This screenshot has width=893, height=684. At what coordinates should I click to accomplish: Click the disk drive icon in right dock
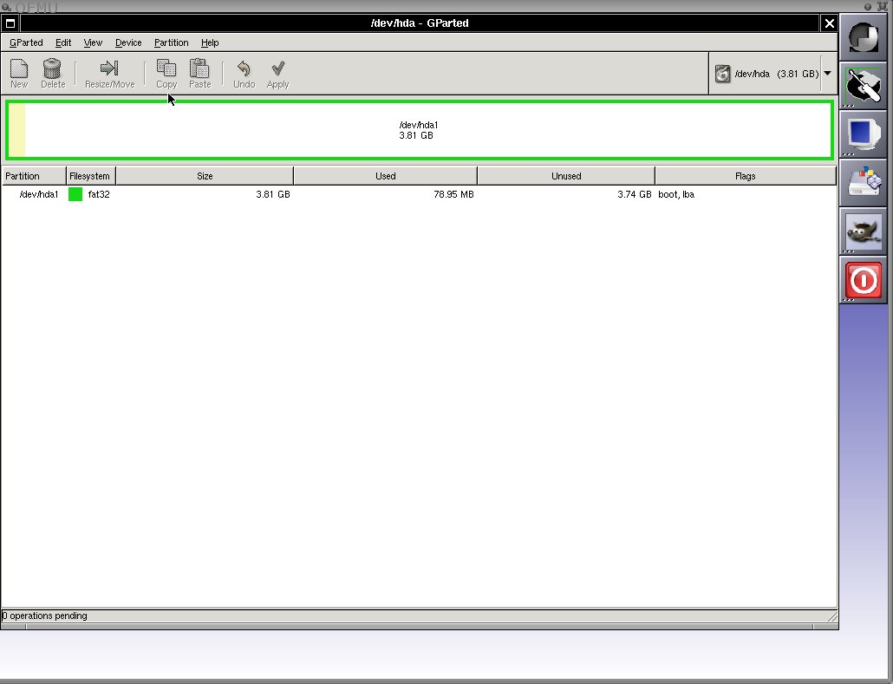tap(864, 182)
